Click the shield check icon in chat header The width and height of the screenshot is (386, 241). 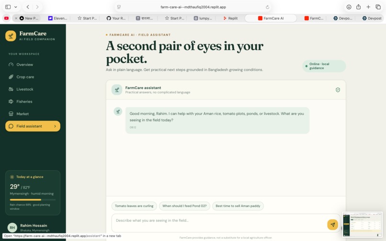click(x=338, y=90)
